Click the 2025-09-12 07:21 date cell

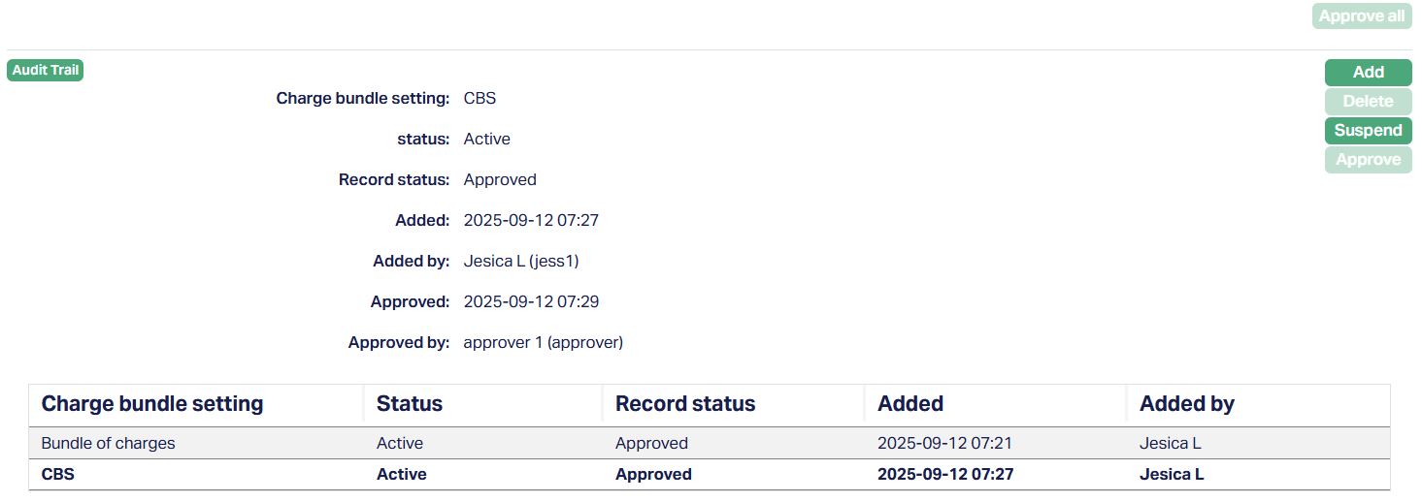coord(946,444)
